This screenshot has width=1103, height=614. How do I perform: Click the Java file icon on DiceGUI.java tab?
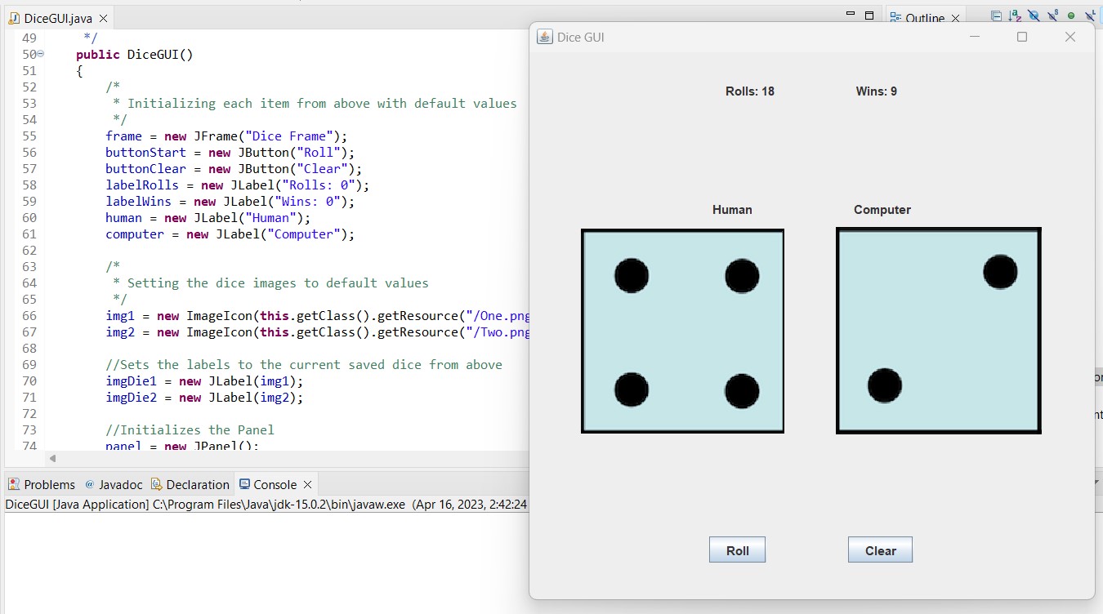[14, 18]
